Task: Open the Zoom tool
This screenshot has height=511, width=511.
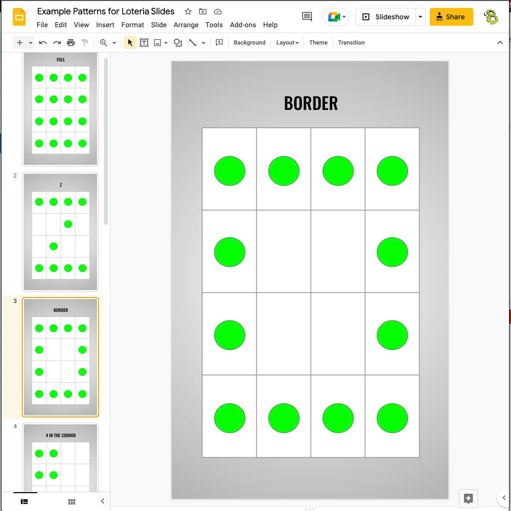Action: [x=104, y=43]
